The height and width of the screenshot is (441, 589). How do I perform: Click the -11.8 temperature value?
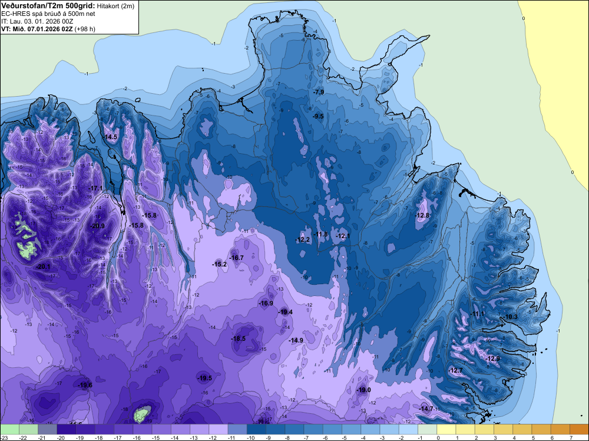click(x=321, y=234)
